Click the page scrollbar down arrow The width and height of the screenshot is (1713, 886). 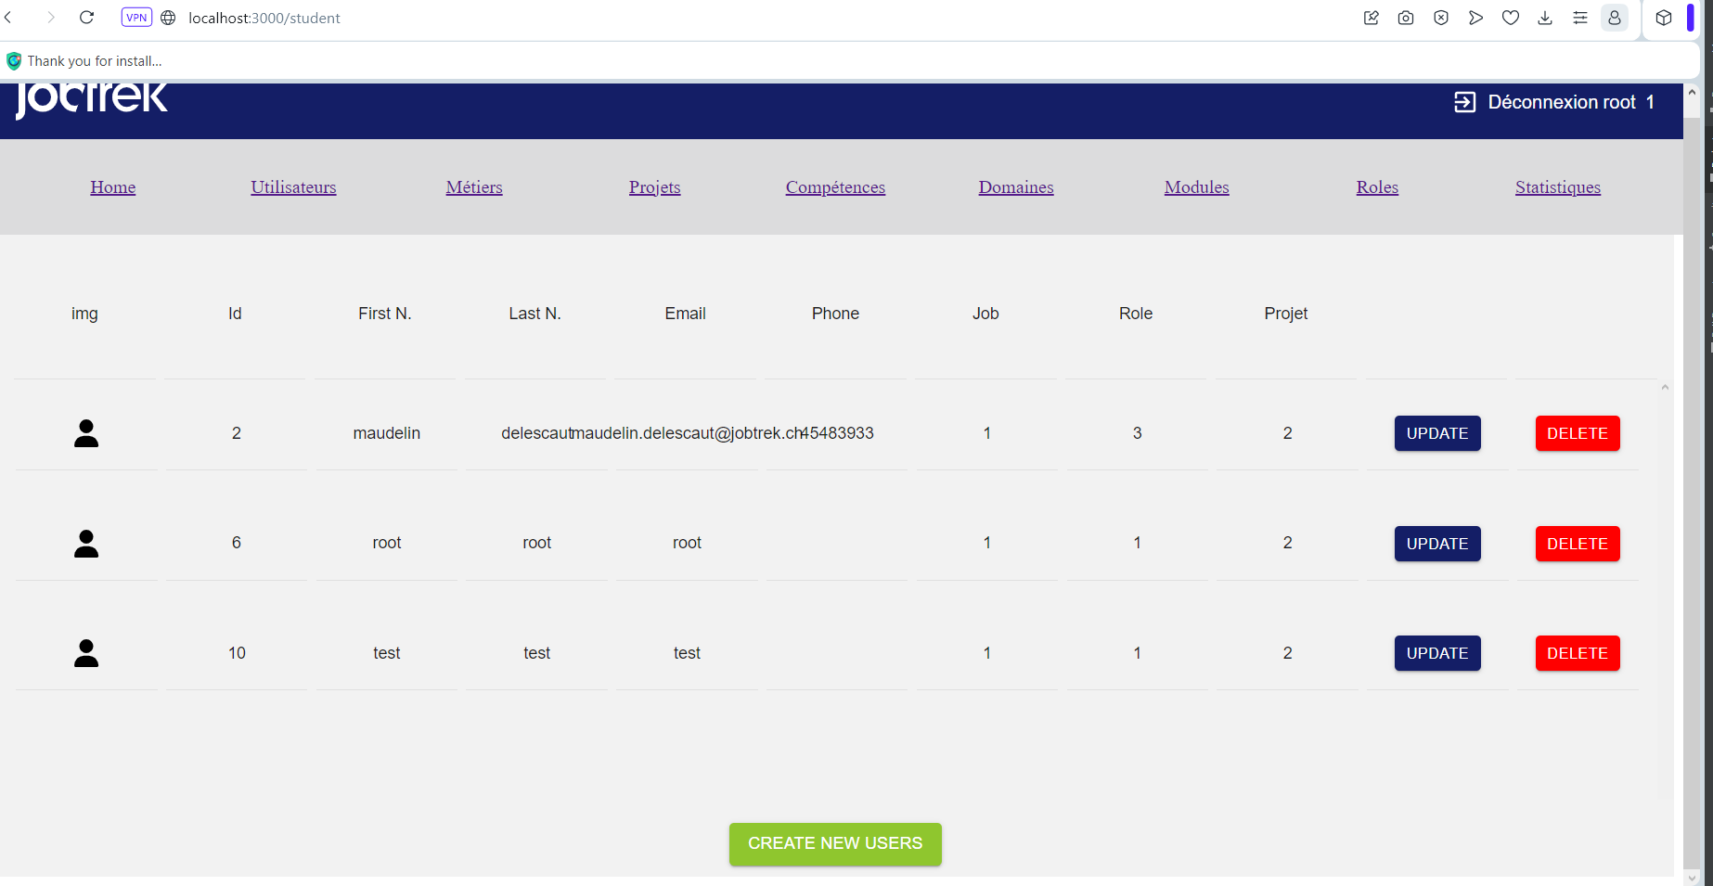click(x=1692, y=877)
